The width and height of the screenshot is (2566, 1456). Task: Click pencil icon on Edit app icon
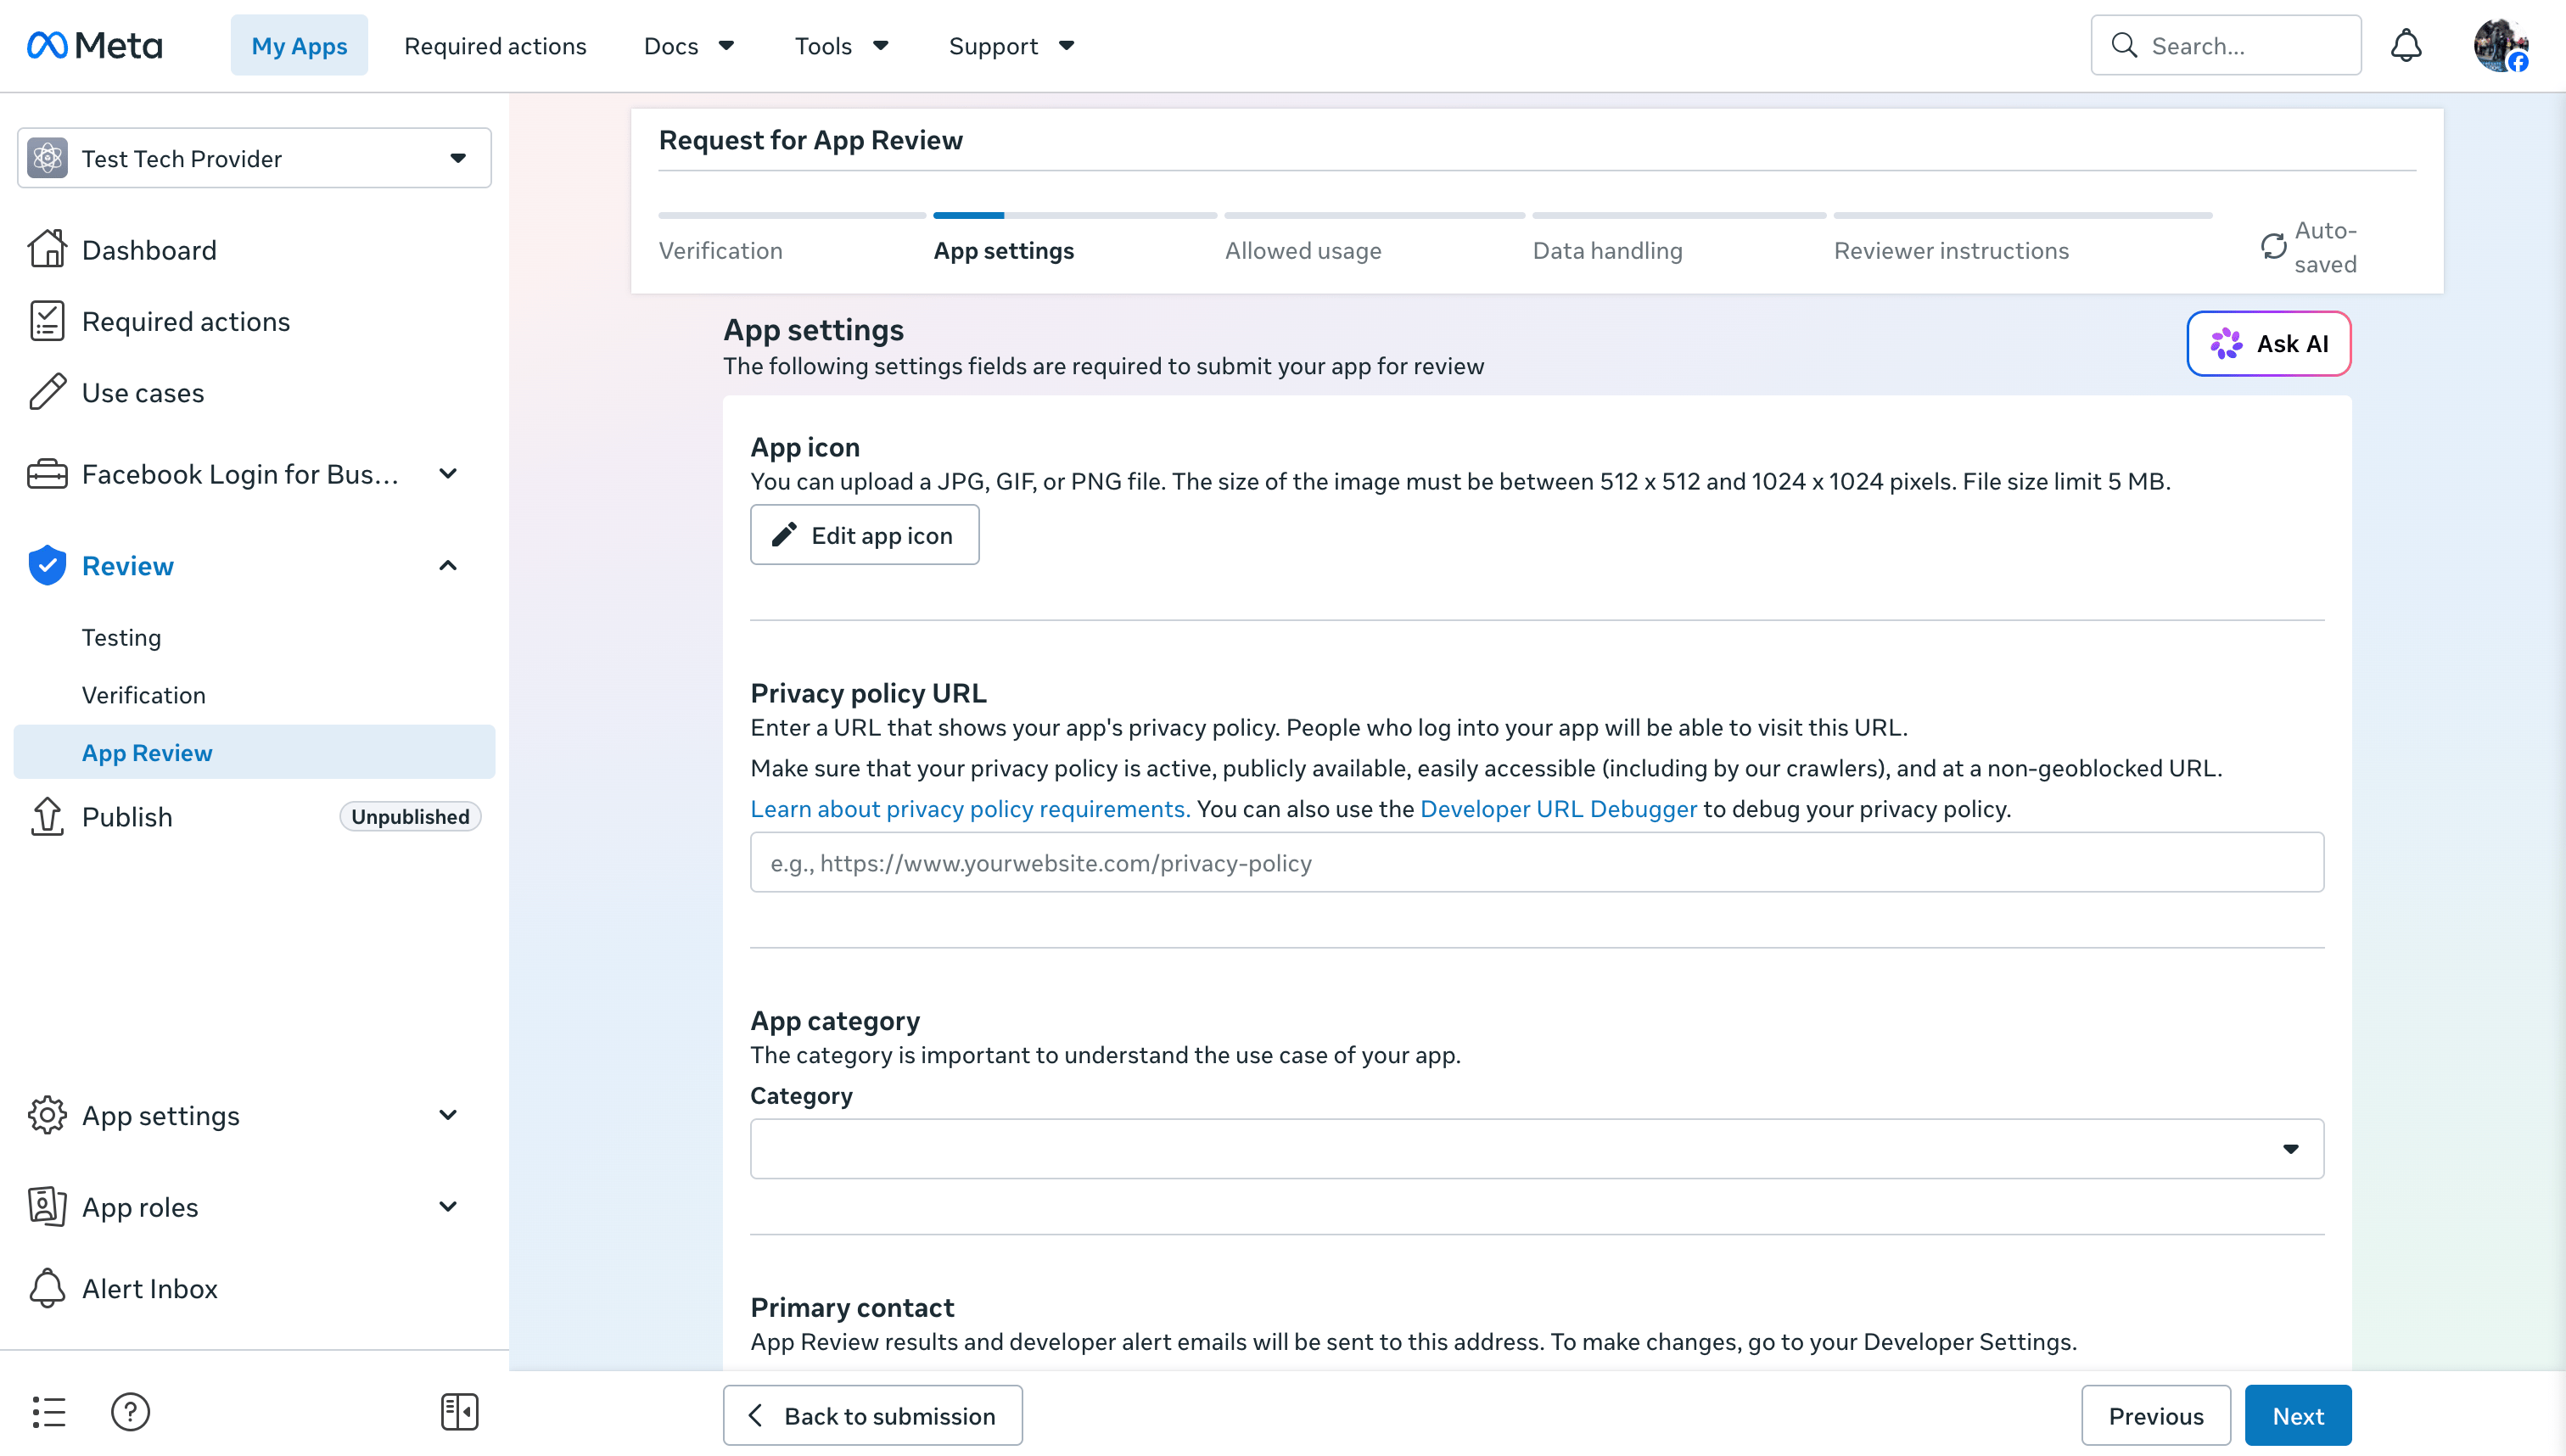(784, 535)
